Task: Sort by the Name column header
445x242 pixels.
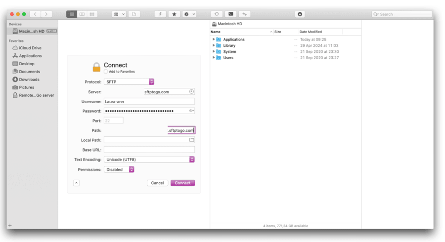Action: click(x=241, y=32)
